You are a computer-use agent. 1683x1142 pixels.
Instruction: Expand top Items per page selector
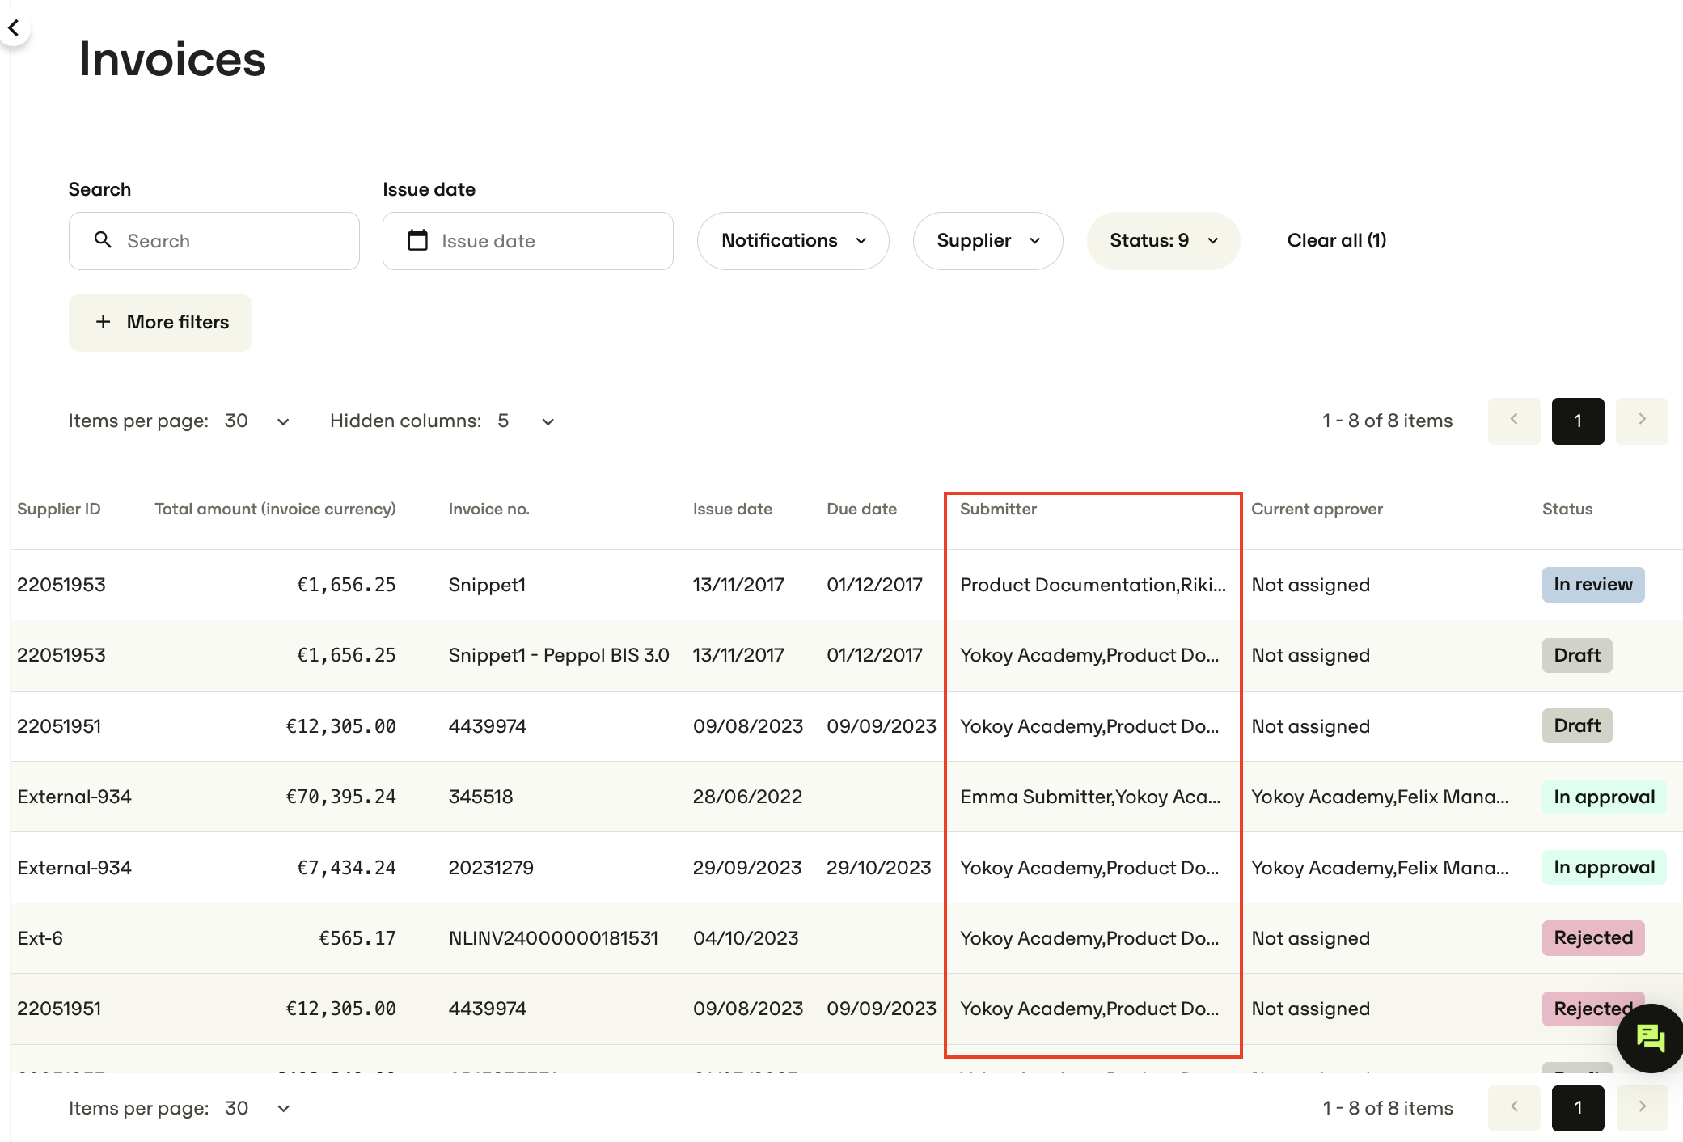pos(258,421)
